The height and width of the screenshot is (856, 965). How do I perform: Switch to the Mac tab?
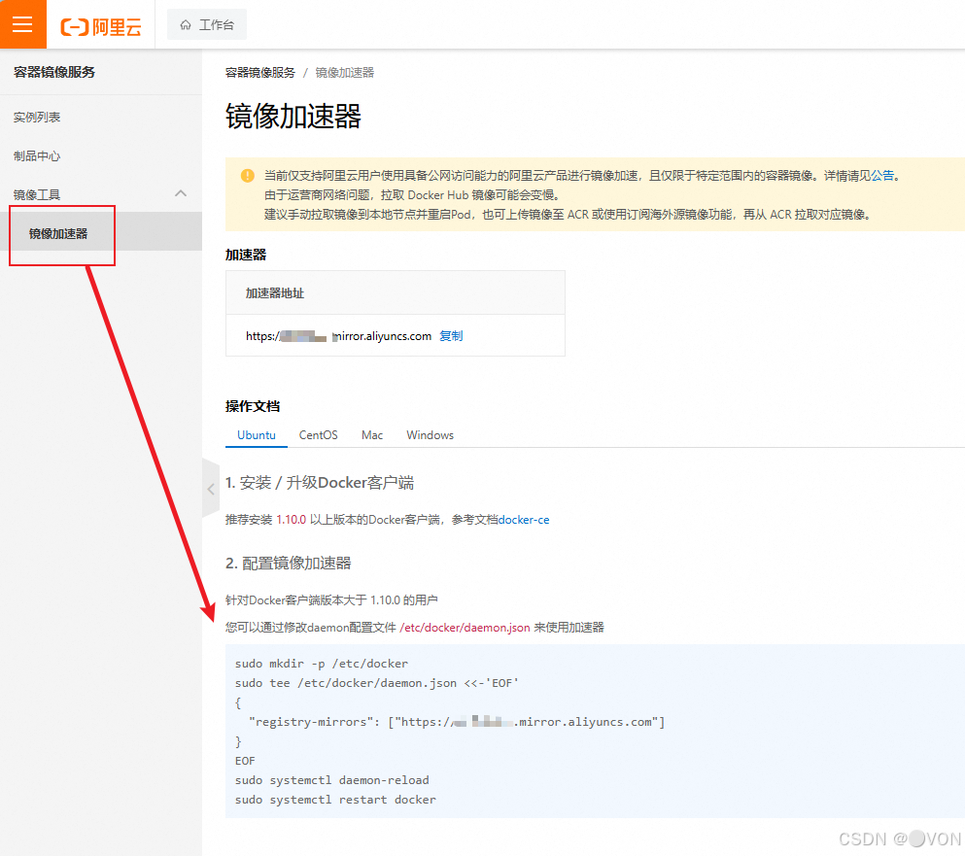(372, 435)
